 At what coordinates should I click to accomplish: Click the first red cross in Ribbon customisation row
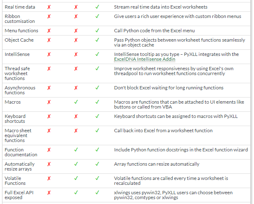click(49, 16)
